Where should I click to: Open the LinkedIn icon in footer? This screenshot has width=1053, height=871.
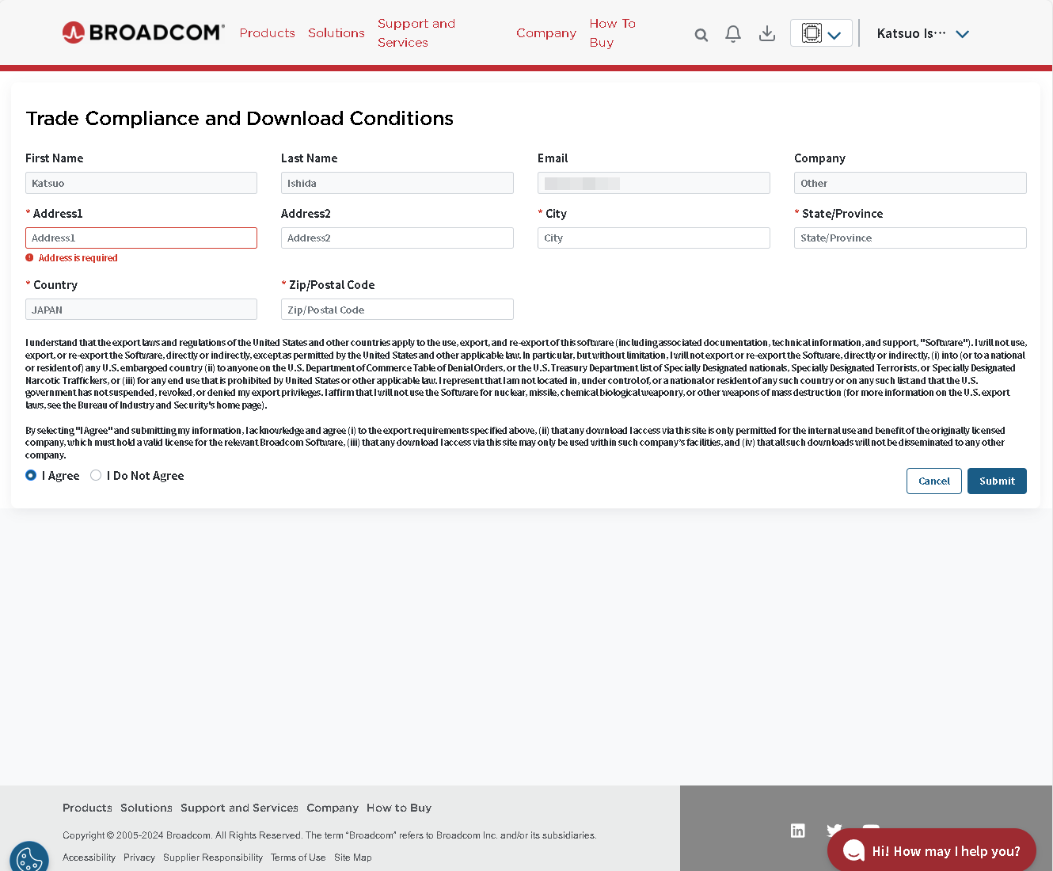(x=798, y=831)
